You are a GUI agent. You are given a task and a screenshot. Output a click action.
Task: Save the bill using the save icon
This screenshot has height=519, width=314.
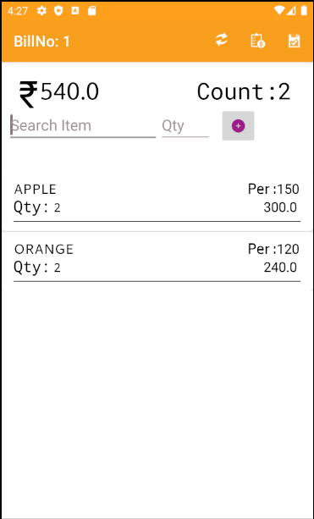[294, 41]
